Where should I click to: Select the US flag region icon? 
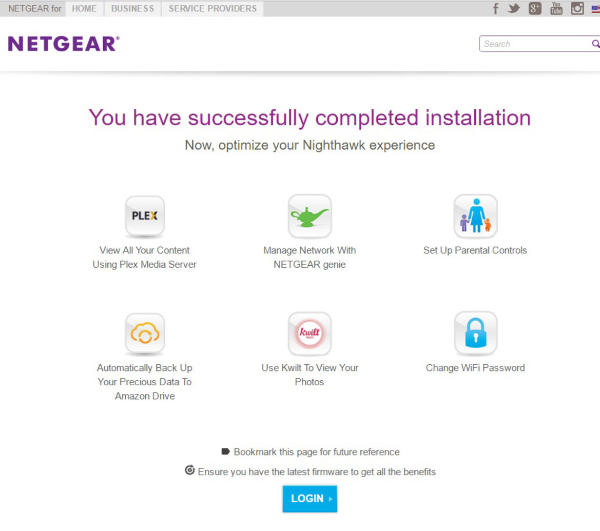point(596,9)
